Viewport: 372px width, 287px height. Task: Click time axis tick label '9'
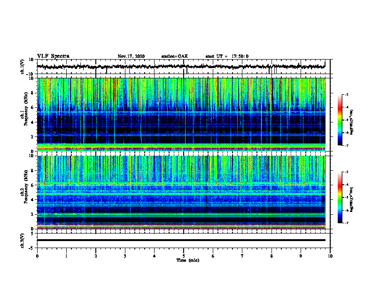click(301, 256)
